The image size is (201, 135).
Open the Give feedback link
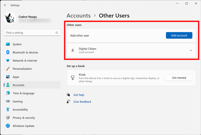coord(82,102)
